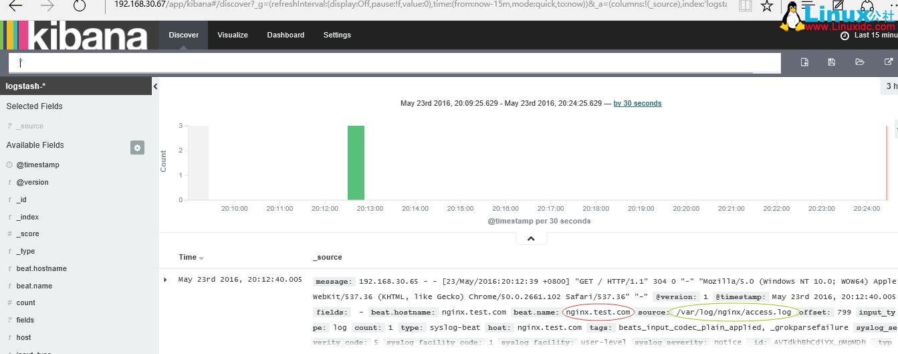Select the host field
This screenshot has height=354, width=898.
tap(23, 337)
